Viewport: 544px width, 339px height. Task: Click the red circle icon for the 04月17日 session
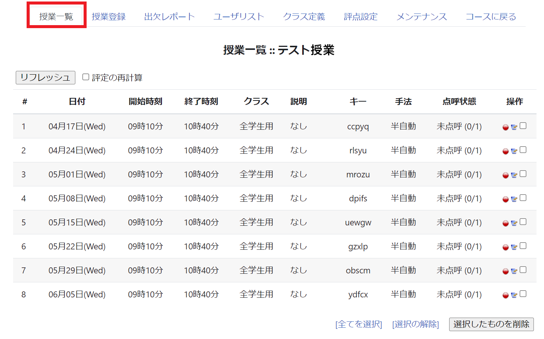pyautogui.click(x=505, y=127)
